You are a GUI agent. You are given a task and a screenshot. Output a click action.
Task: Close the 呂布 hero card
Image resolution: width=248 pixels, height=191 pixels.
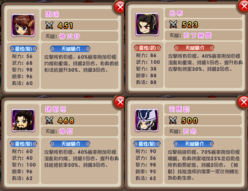(x=243, y=6)
